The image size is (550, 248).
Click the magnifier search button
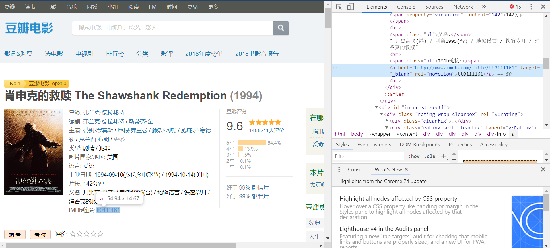click(281, 28)
